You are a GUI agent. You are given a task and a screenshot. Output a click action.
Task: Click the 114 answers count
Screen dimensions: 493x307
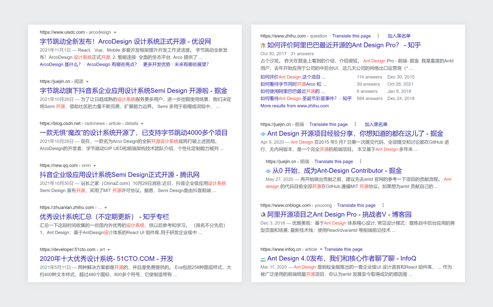(x=369, y=77)
